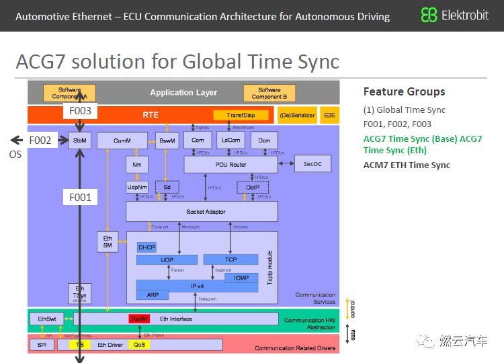Select the IP v4 block
This screenshot has height=363, width=504.
coord(197,286)
